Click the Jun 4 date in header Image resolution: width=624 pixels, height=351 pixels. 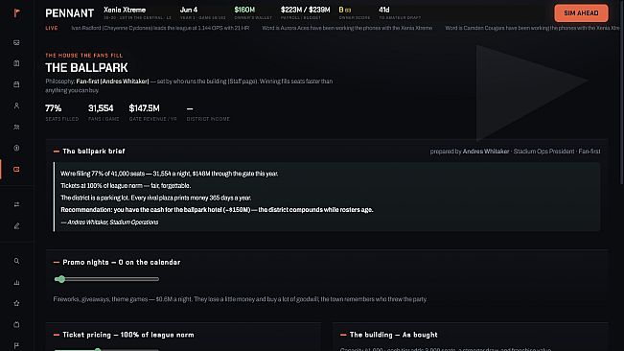189,10
